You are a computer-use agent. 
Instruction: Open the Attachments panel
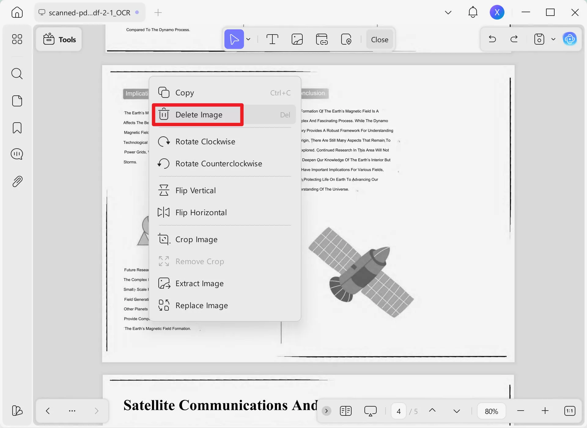[x=17, y=181]
